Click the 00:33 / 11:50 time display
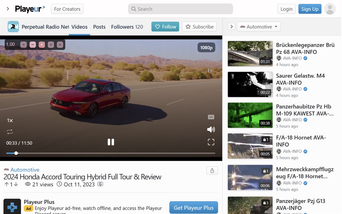The image size is (342, 214). click(x=19, y=143)
